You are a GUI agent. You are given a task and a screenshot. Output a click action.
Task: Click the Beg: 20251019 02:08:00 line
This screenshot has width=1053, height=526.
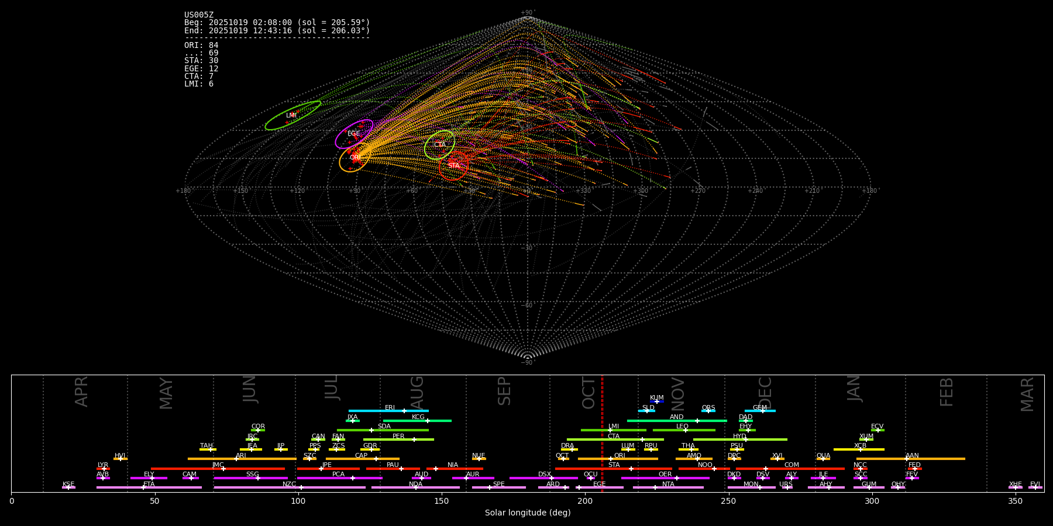[277, 23]
